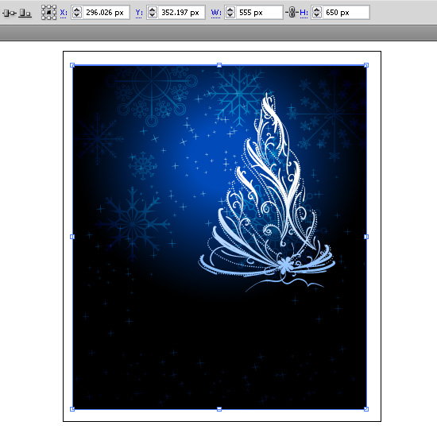437x437 pixels.
Task: Click the top-right bounding box handle
Action: click(x=366, y=65)
